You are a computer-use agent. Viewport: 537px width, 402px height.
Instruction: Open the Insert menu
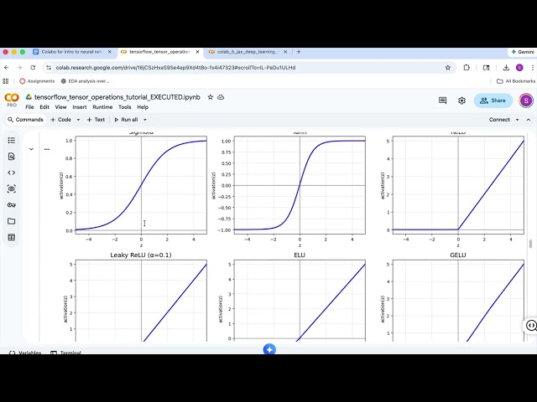click(80, 107)
